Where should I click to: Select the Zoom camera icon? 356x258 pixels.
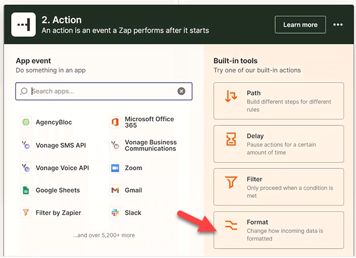click(115, 168)
